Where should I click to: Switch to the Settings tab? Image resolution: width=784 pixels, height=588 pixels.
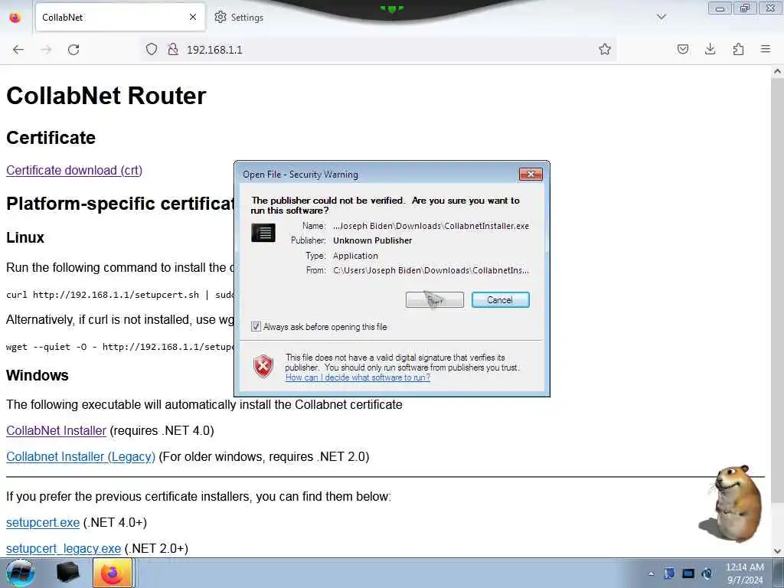click(x=239, y=17)
